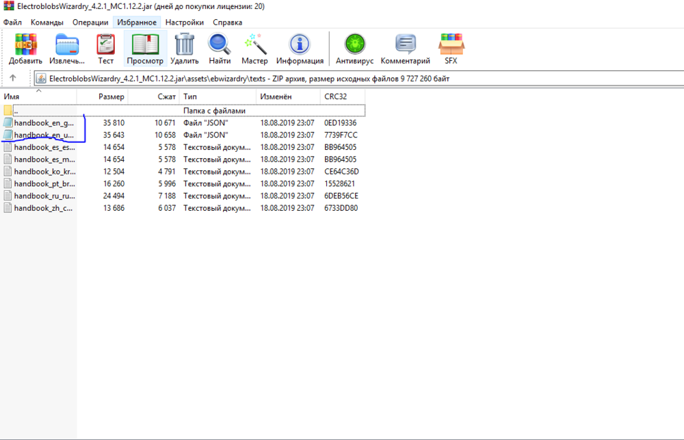Sort list by Размер column header
684x440 pixels.
click(x=102, y=96)
